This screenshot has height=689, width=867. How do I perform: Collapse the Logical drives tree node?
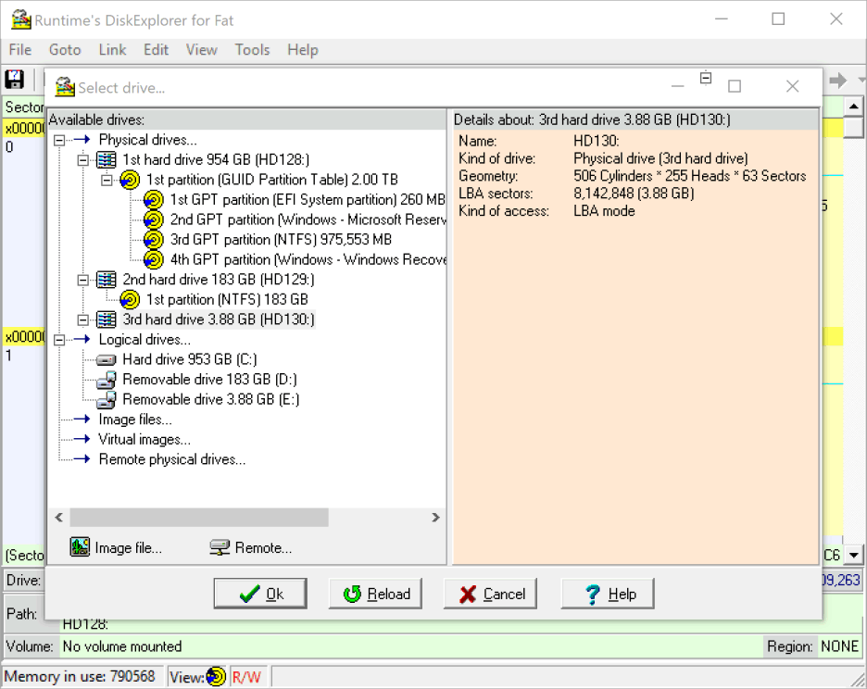tap(60, 340)
